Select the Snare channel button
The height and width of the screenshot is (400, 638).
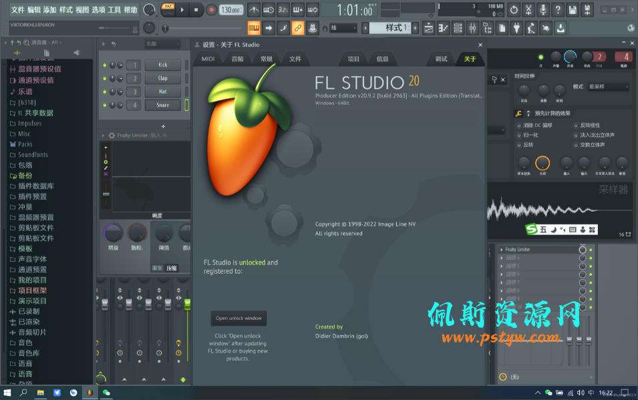pyautogui.click(x=163, y=105)
